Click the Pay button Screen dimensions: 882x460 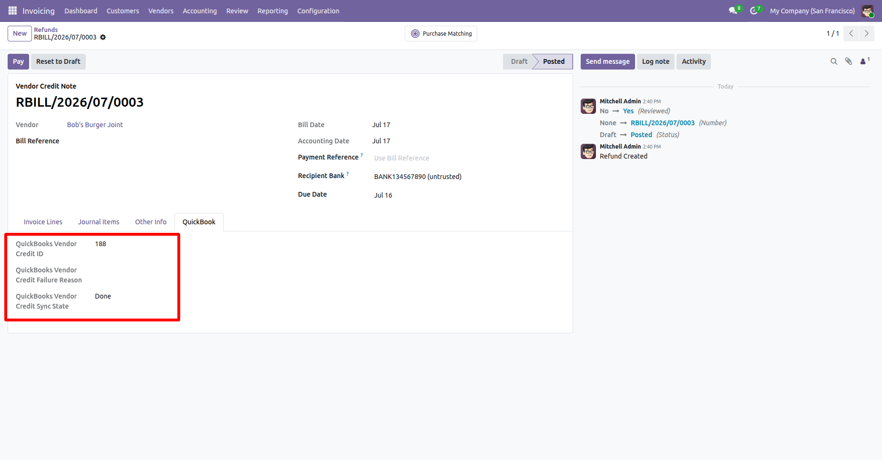pos(18,61)
